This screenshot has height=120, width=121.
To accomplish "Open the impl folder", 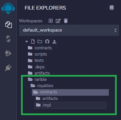I will pyautogui.click(x=70, y=105).
